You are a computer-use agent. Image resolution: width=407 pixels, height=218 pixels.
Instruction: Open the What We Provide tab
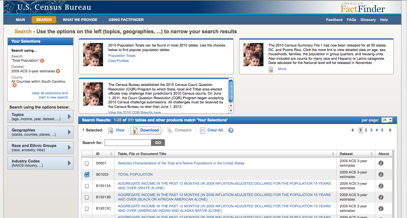click(x=80, y=20)
